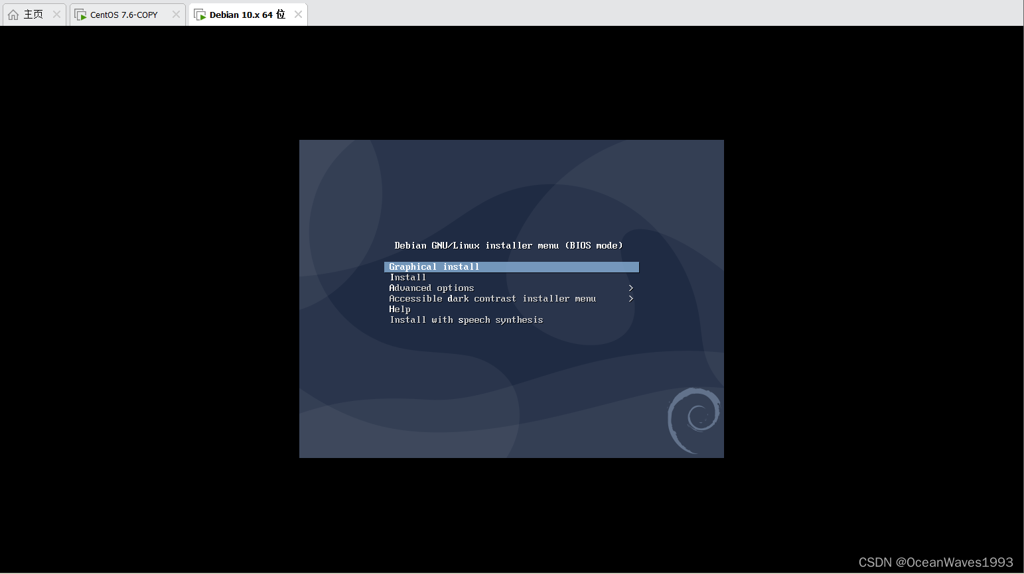
Task: Click the Debian installer menu title text
Action: pos(508,246)
